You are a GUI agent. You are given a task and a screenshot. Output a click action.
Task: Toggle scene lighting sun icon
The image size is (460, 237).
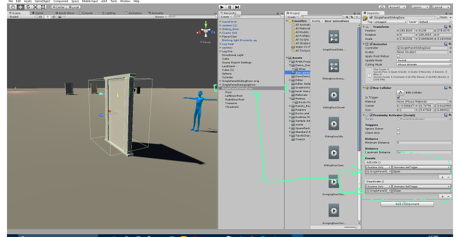(47, 17)
